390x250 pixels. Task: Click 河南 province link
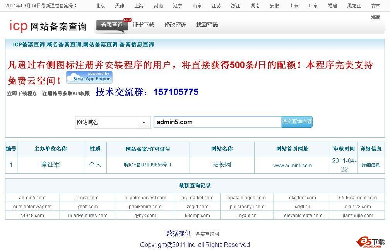click(x=158, y=5)
